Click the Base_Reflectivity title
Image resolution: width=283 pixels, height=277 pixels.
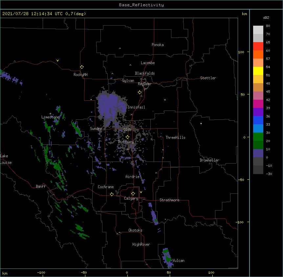pyautogui.click(x=141, y=5)
